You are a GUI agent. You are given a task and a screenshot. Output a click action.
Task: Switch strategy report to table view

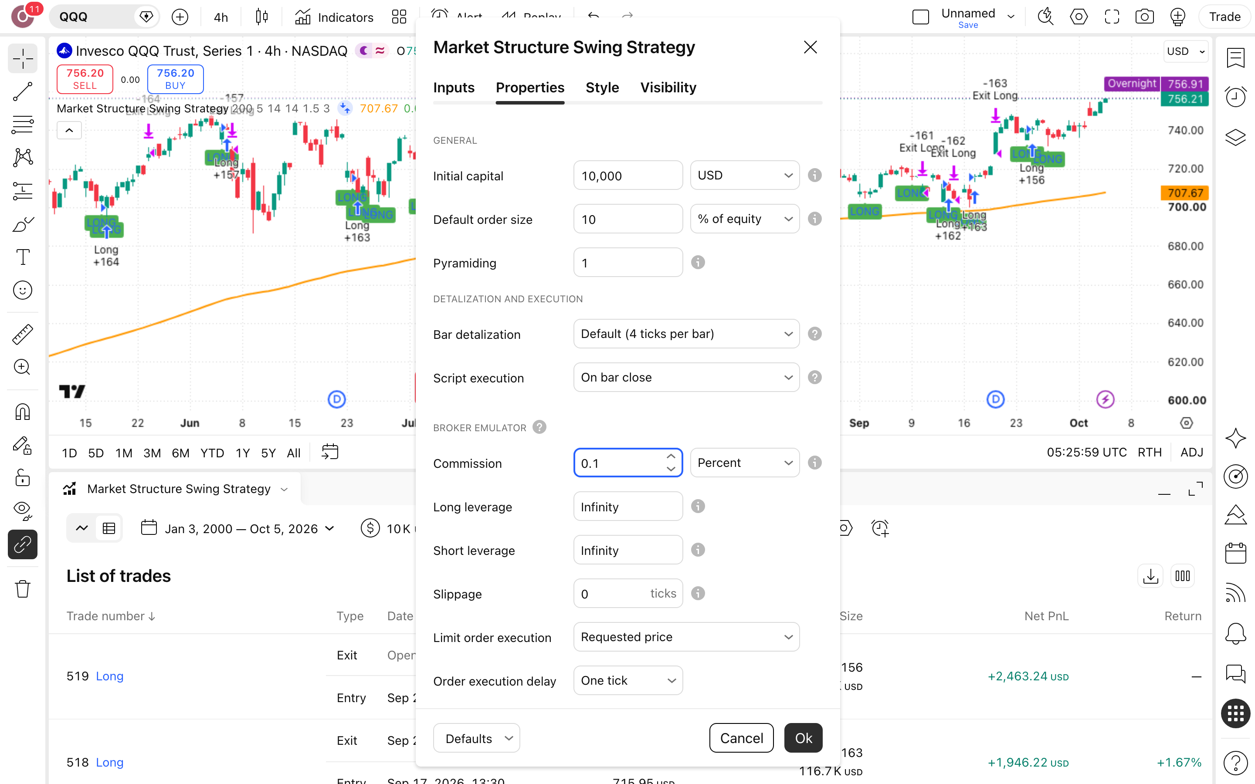109,528
